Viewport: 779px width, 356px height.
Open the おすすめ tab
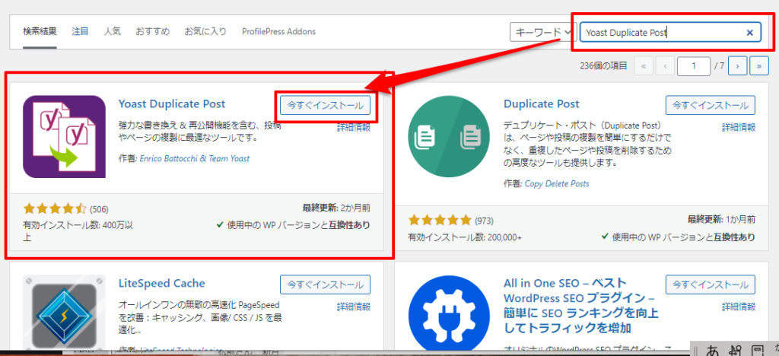pyautogui.click(x=152, y=31)
